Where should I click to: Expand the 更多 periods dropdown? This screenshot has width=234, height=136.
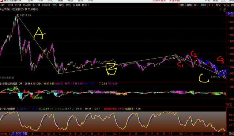tap(85, 5)
